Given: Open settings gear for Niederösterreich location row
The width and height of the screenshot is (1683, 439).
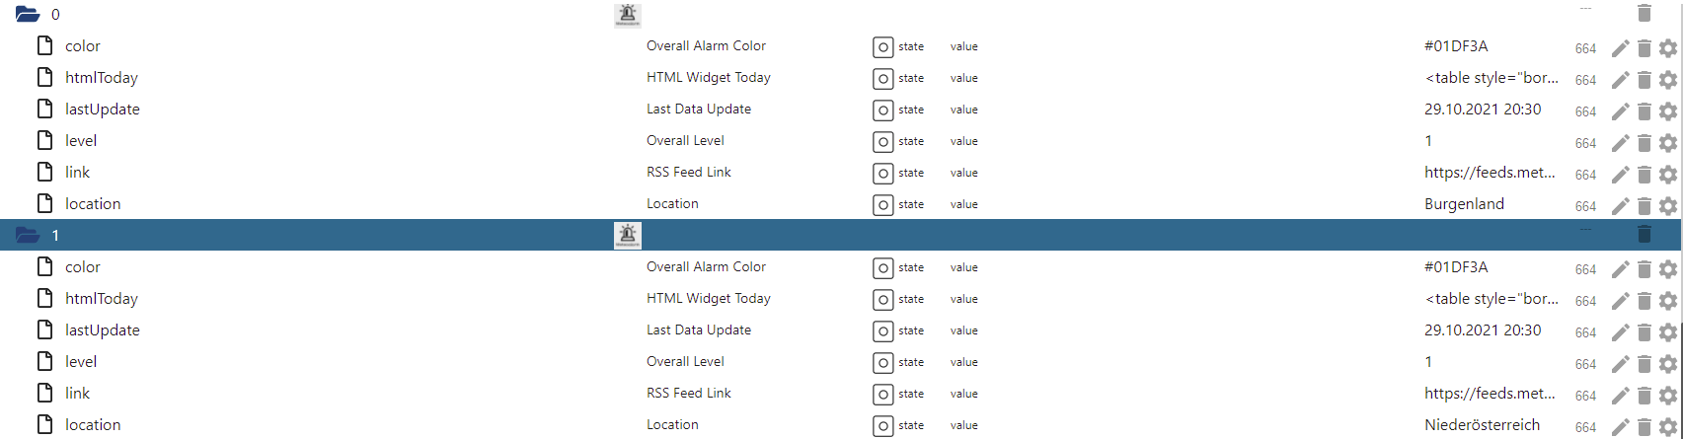Looking at the screenshot, I should tap(1667, 427).
